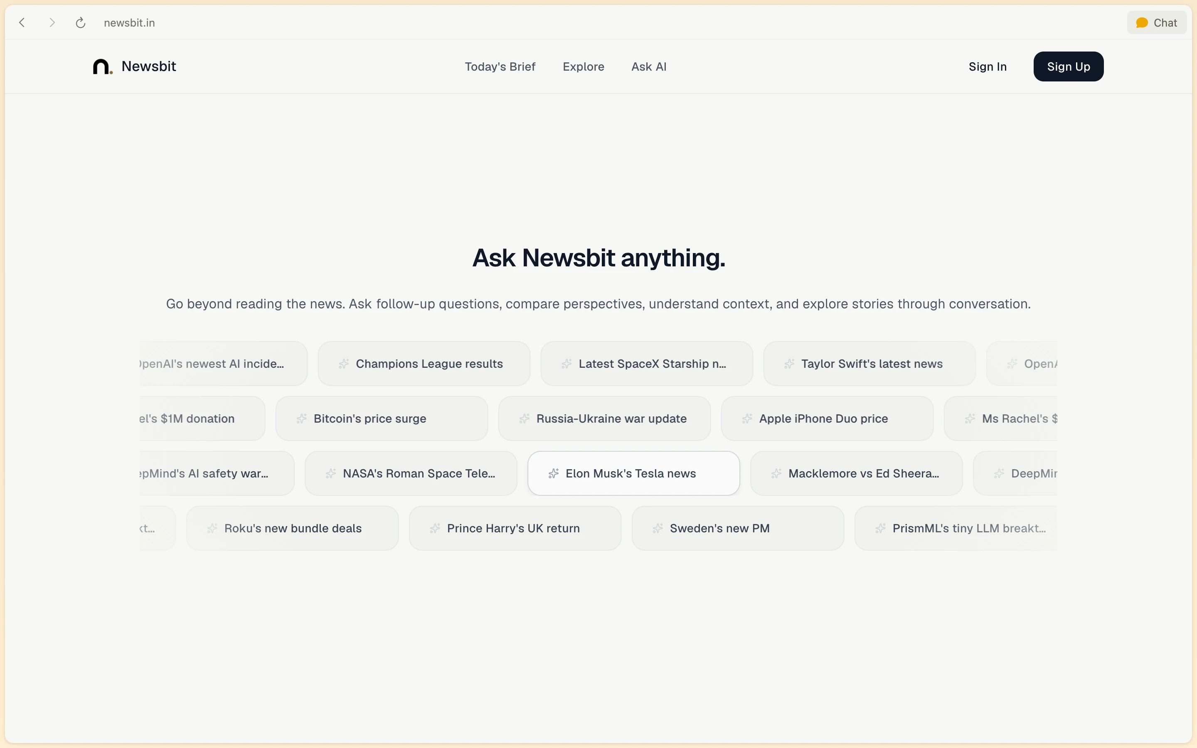Click the Sign Up button
Screen dimensions: 1197x748
click(x=1069, y=66)
